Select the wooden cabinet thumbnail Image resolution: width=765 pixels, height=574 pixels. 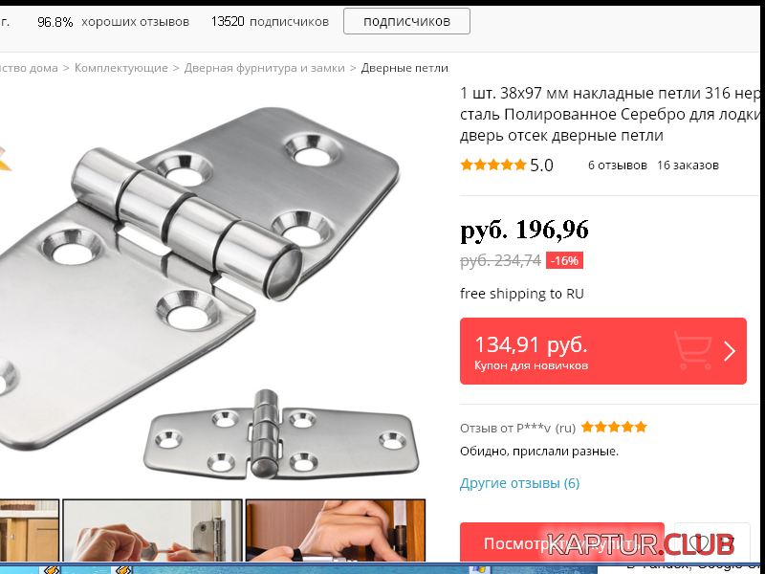pos(30,530)
